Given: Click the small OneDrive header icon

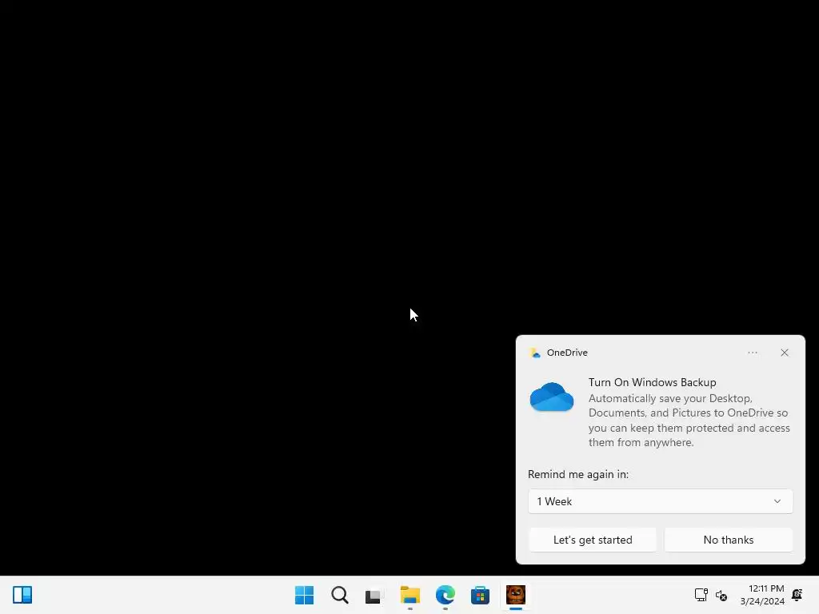Looking at the screenshot, I should 535,353.
